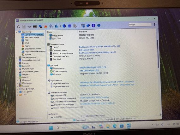
Task: Click the Microsoft Storage Spaces Controller value
Action: [x=95, y=101]
